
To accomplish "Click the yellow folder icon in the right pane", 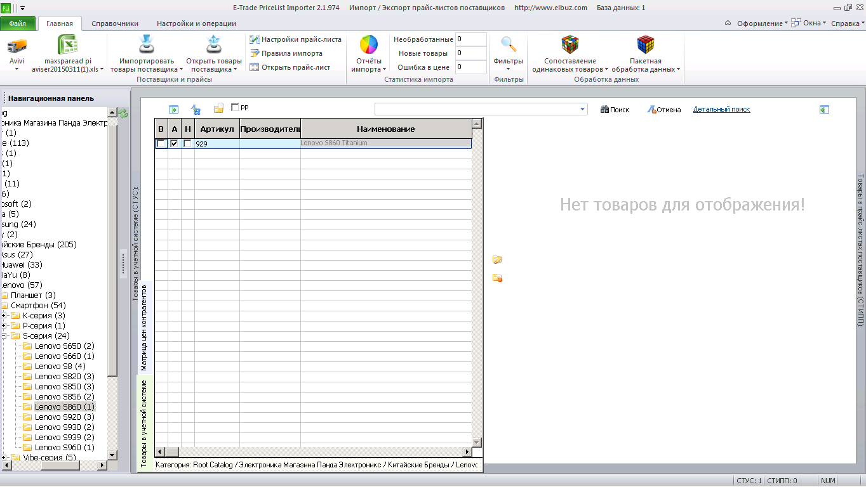I will pyautogui.click(x=497, y=259).
